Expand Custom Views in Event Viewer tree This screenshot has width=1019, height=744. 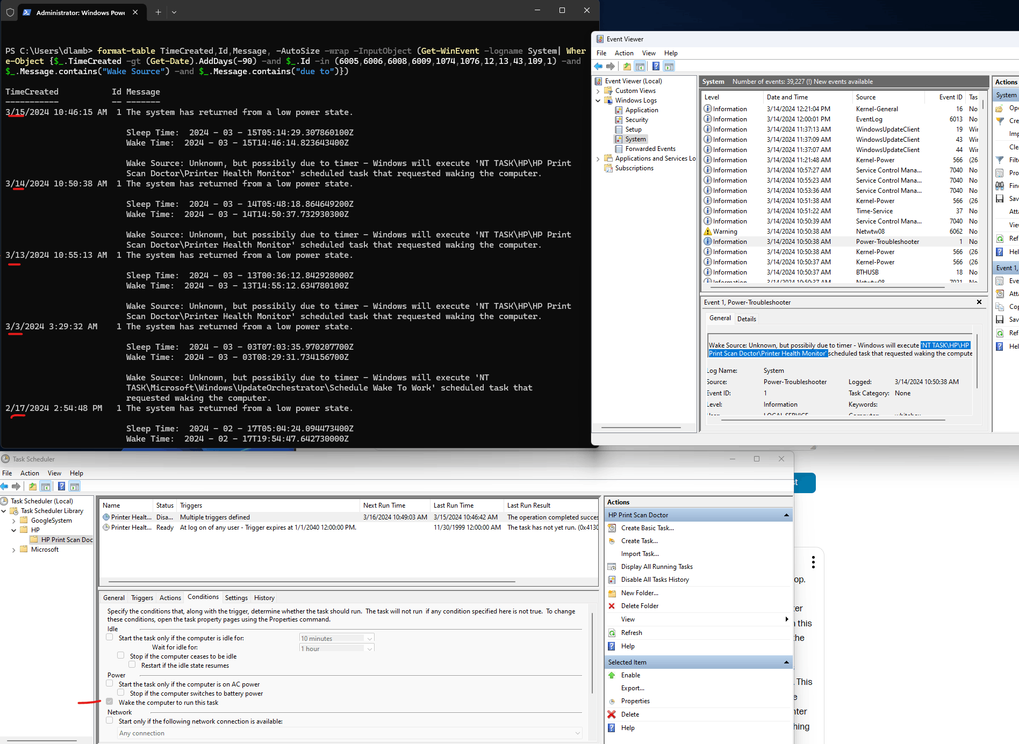598,91
